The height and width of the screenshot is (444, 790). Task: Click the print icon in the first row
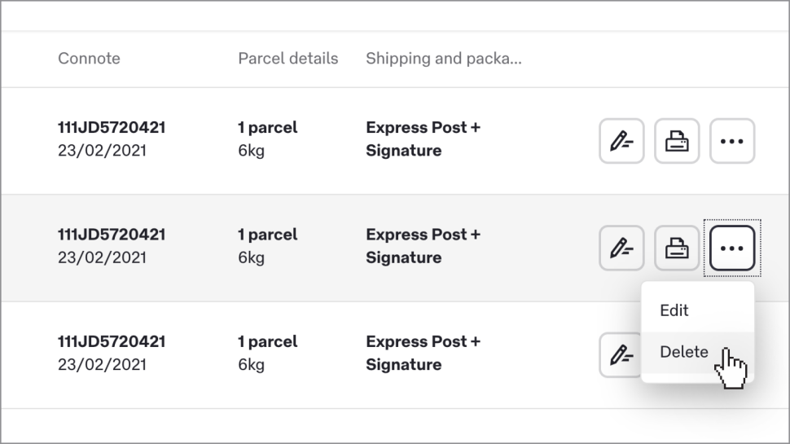[x=677, y=141]
